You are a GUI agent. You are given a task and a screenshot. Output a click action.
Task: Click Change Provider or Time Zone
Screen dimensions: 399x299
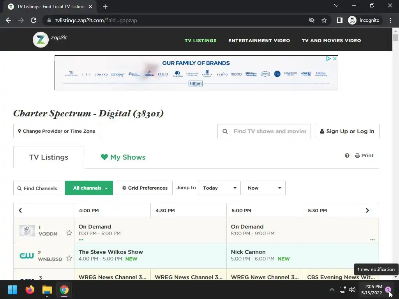[x=57, y=131]
